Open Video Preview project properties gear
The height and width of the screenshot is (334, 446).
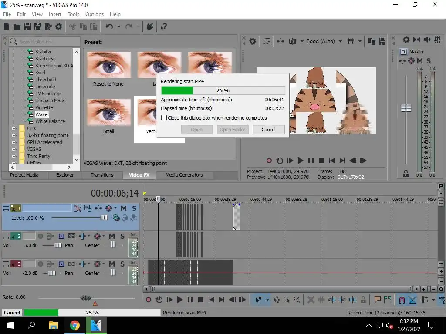[x=252, y=41]
